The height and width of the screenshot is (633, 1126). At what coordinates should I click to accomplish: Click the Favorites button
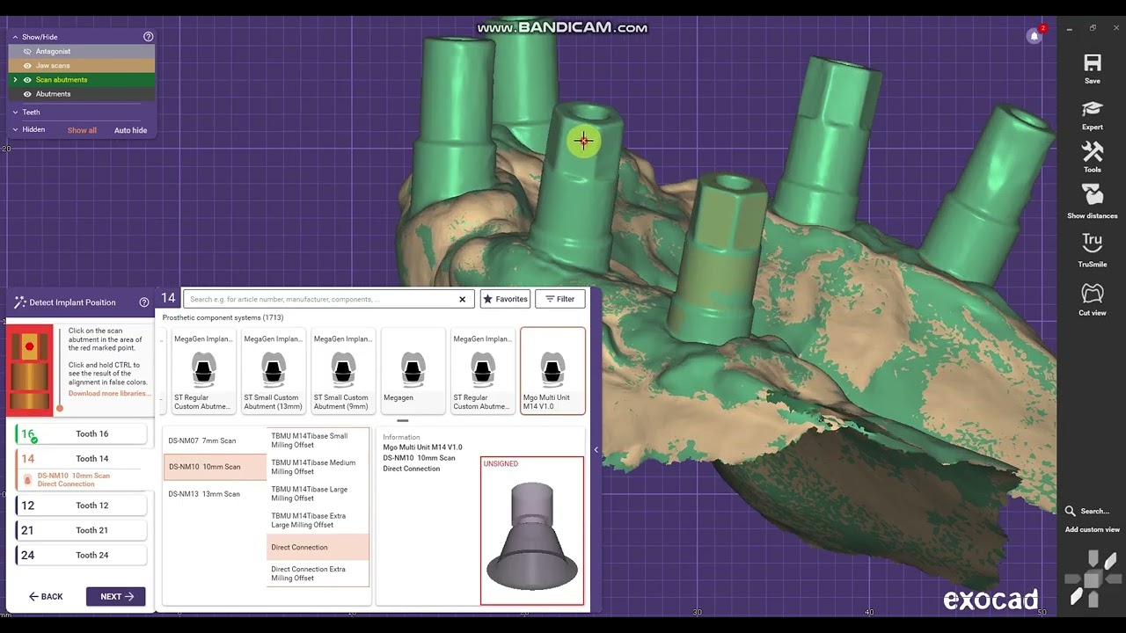pyautogui.click(x=505, y=300)
